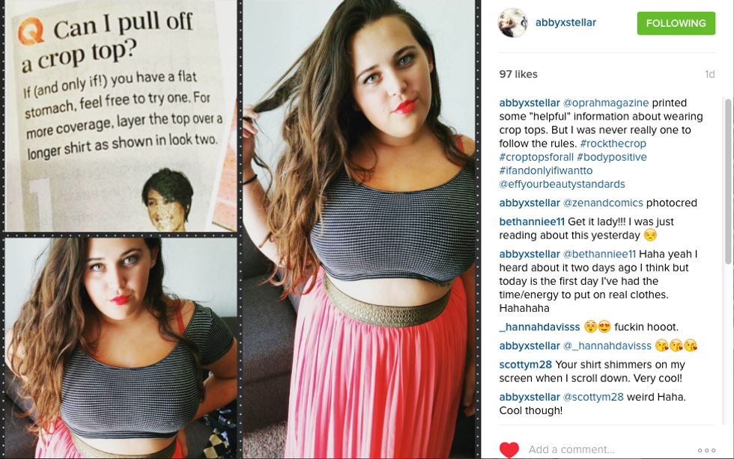This screenshot has height=459, width=734.
Task: Open abbyxstellar's profile picture avatar
Action: (x=512, y=23)
